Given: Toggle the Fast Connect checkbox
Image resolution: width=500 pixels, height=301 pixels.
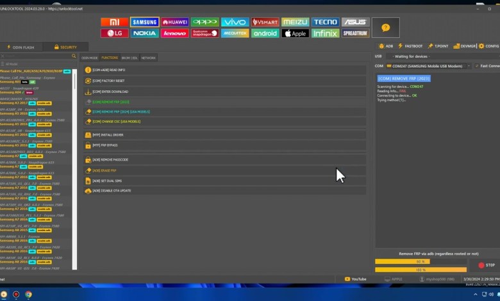Looking at the screenshot, I should (477, 66).
